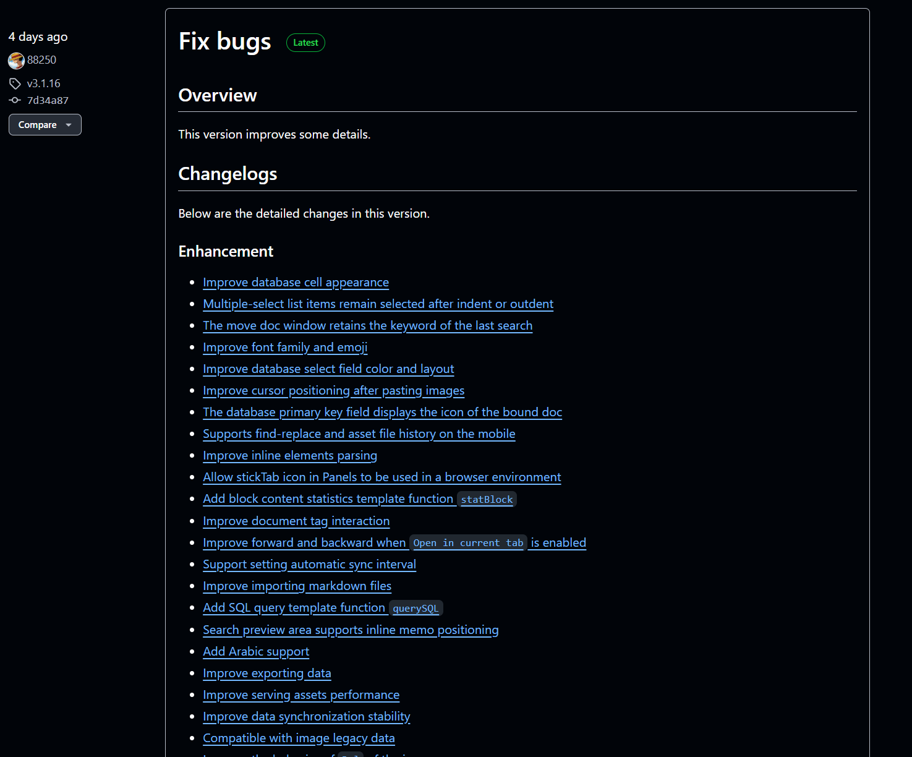Click the commit icon beside 7d34a87
The image size is (912, 757).
[15, 100]
